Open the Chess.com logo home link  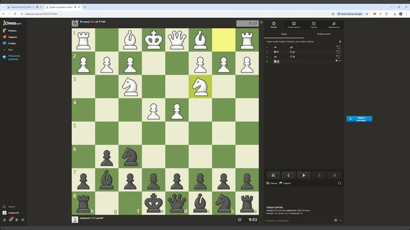12,23
